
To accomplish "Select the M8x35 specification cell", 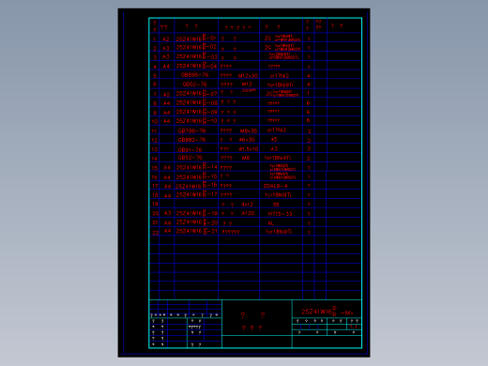I will coord(249,130).
